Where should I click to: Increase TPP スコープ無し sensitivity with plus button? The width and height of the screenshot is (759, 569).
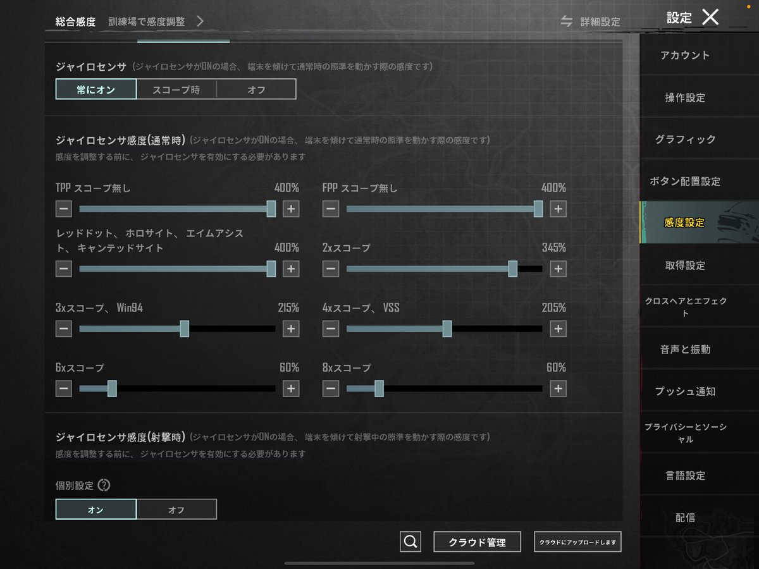click(x=291, y=209)
